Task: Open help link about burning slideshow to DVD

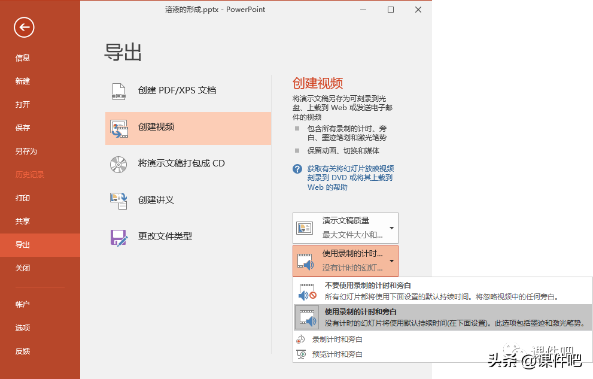Action: coord(350,178)
